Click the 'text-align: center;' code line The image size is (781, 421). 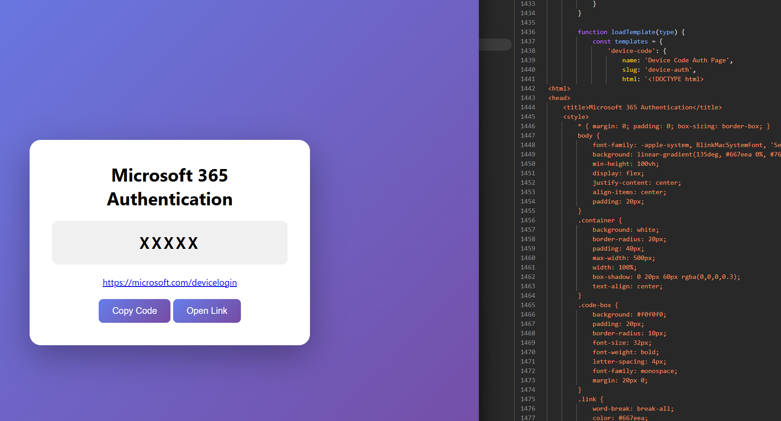(x=628, y=286)
